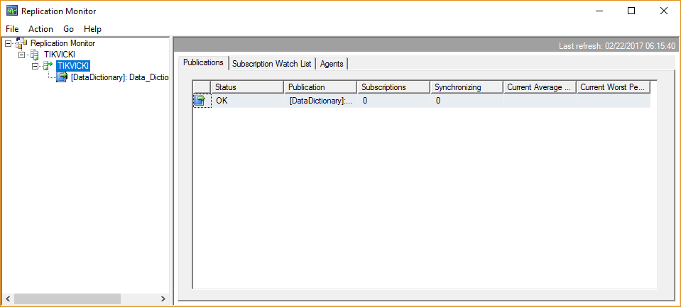681x307 pixels.
Task: Sort by the Subscriptions column header
Action: (x=393, y=87)
